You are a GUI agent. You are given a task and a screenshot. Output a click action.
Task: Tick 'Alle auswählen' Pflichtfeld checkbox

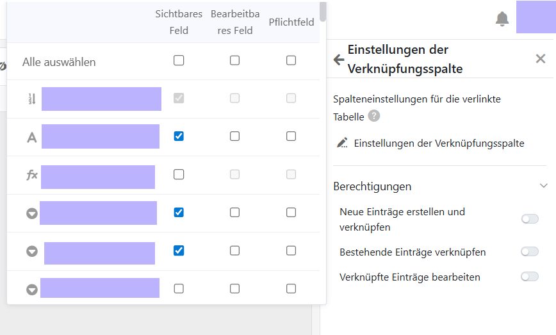(x=291, y=60)
